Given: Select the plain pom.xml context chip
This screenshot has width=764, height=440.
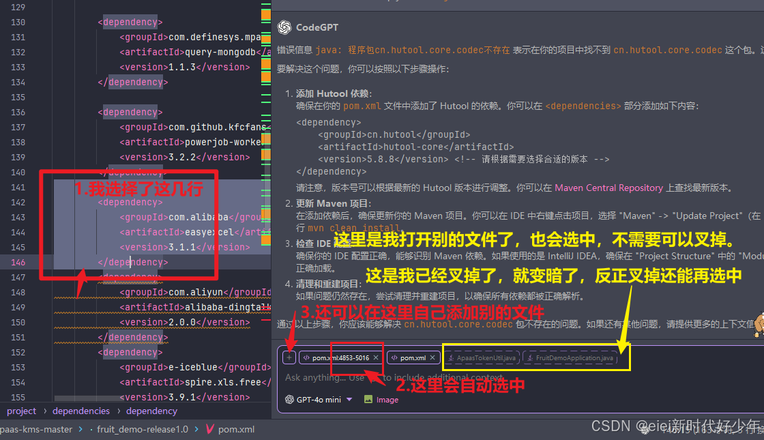Looking at the screenshot, I should 413,357.
